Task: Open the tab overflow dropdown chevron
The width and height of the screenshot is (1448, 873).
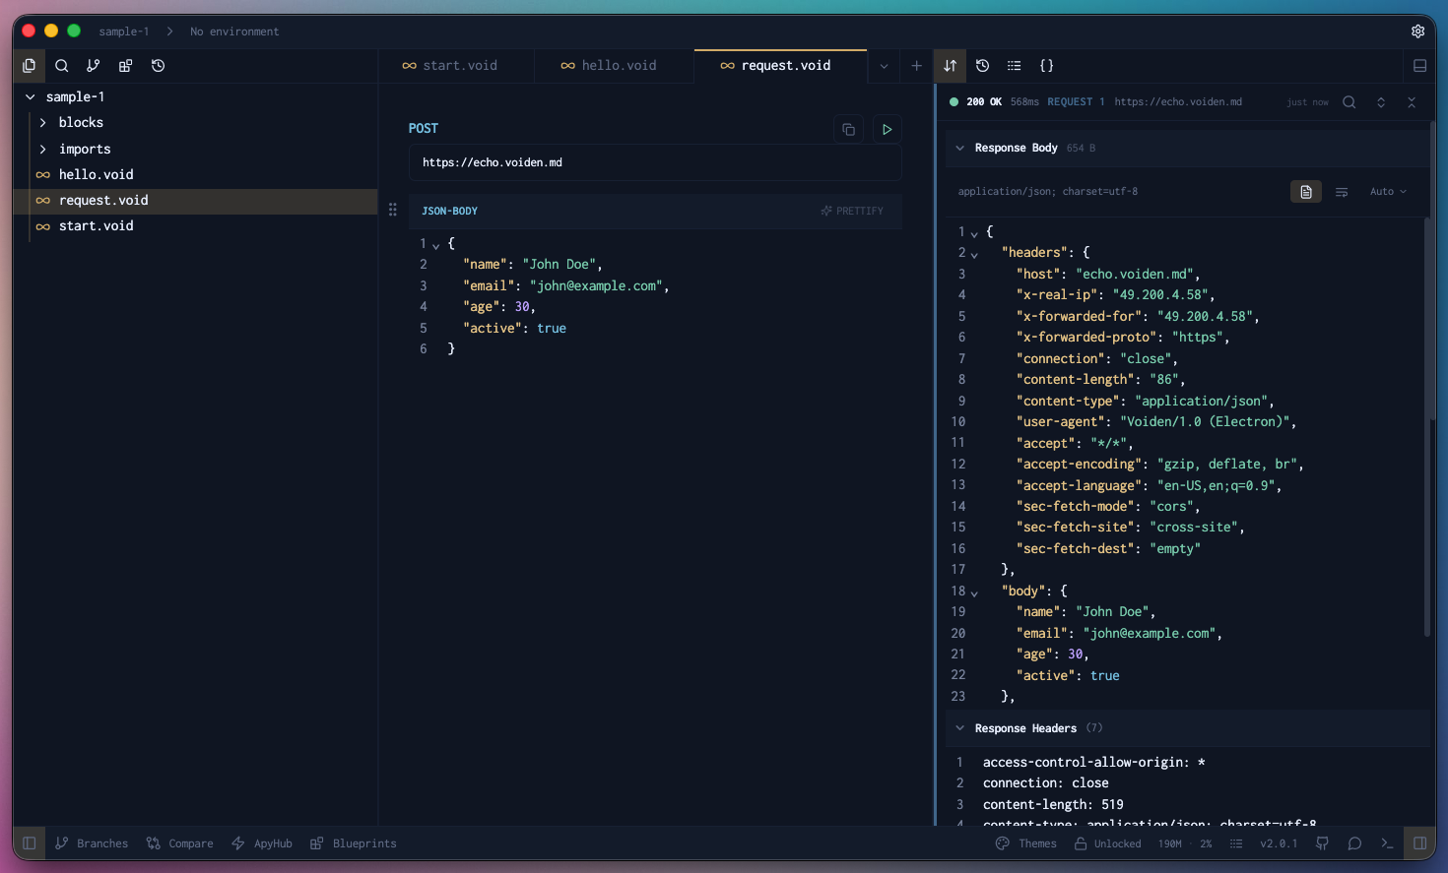Action: pos(884,66)
